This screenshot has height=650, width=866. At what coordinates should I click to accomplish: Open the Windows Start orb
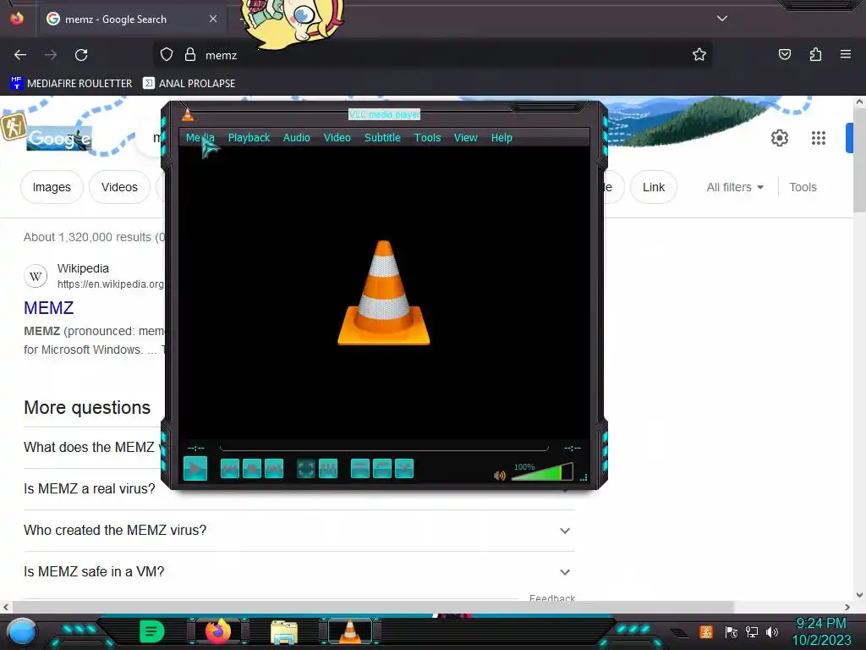point(21,631)
